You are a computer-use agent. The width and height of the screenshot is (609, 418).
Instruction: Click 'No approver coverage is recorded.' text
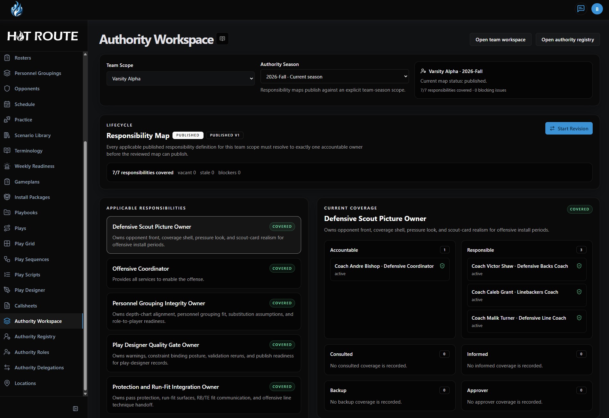point(505,402)
